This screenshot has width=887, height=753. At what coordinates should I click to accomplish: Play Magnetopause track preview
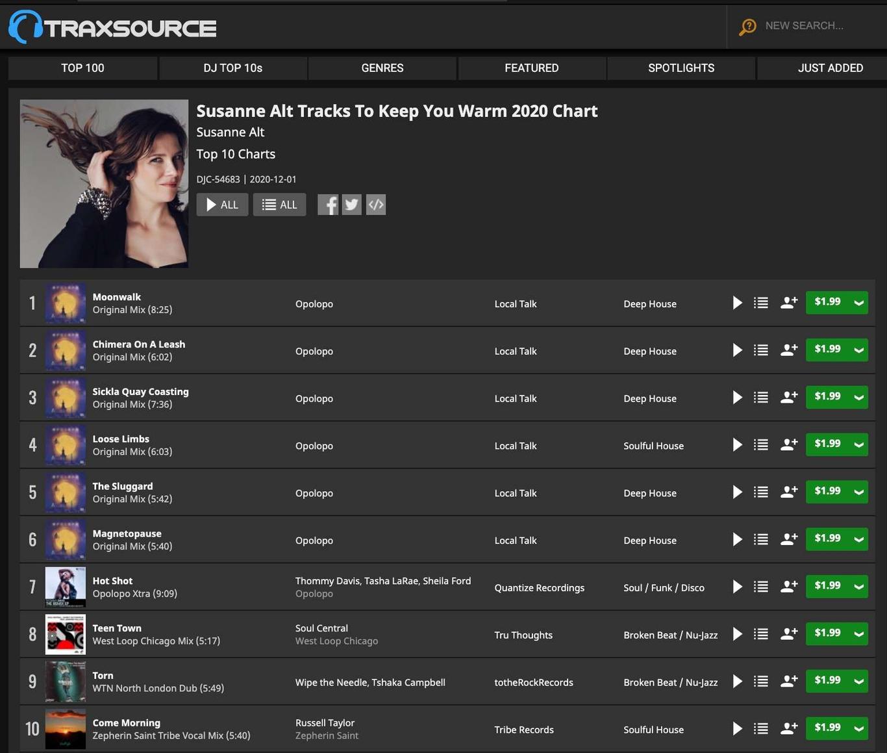click(x=738, y=539)
